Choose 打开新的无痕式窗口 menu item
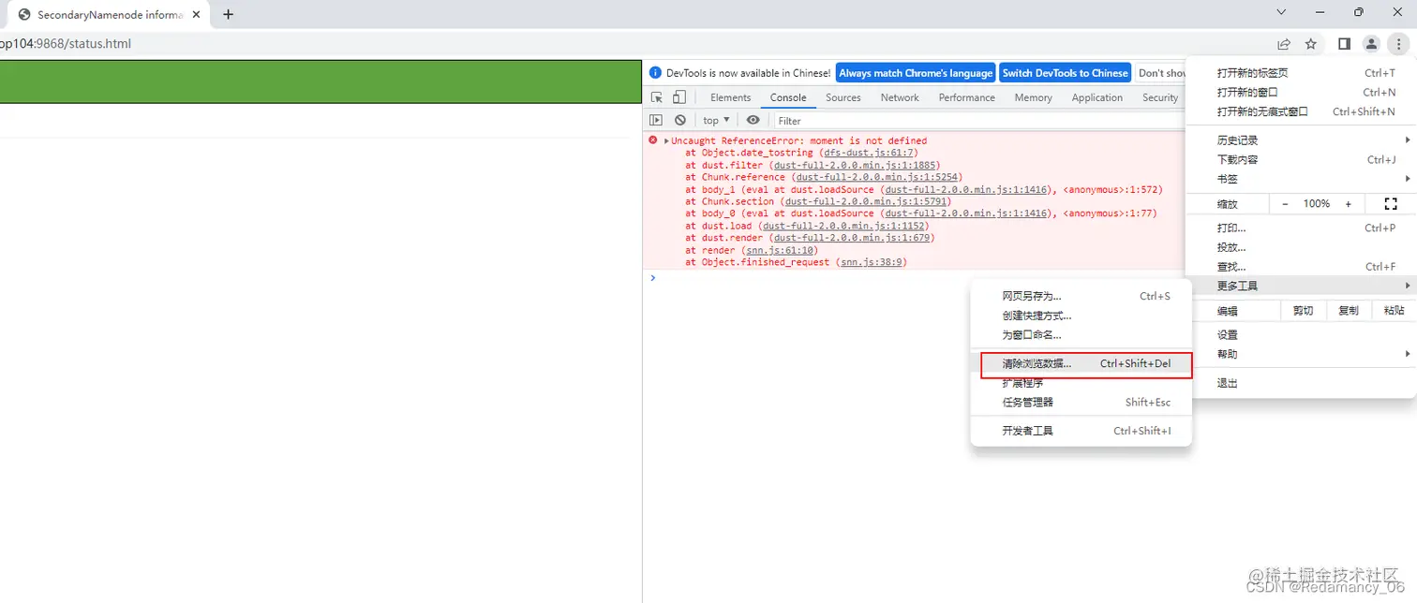1417x603 pixels. coord(1301,111)
